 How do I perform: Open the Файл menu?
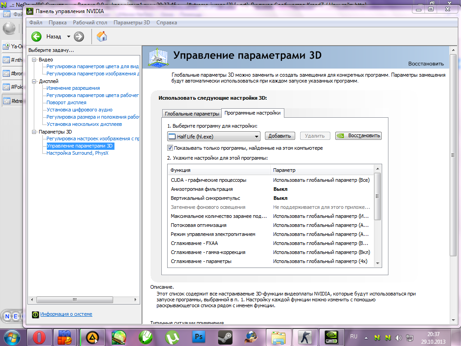point(36,23)
